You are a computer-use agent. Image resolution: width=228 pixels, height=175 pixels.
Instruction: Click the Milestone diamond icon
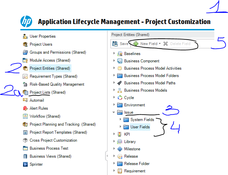click(120, 149)
